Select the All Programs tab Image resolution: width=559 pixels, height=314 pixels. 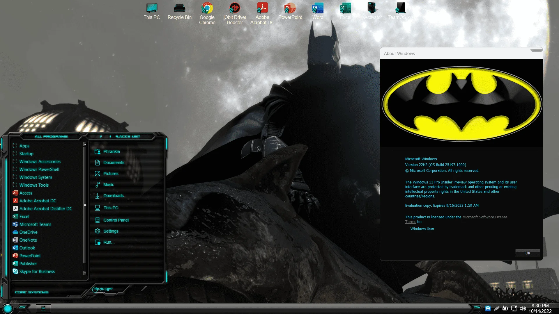(51, 136)
